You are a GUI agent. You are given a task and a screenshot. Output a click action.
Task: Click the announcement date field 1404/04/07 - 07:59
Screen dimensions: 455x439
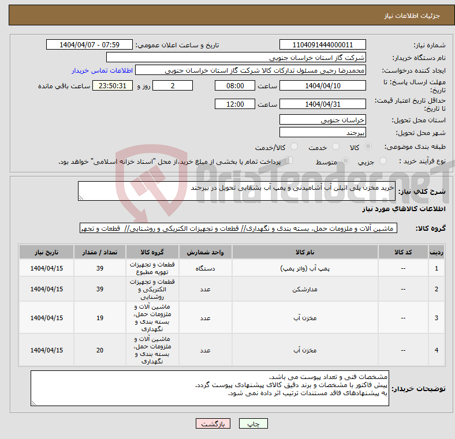[89, 45]
